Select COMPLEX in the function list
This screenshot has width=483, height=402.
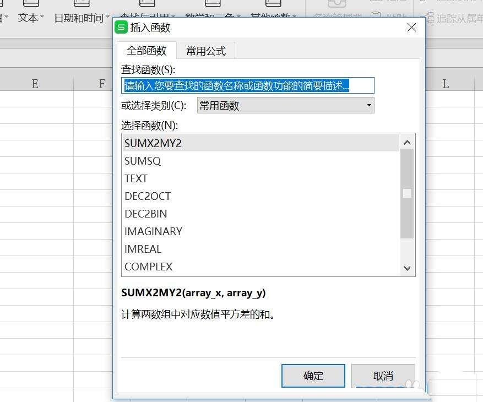point(261,266)
